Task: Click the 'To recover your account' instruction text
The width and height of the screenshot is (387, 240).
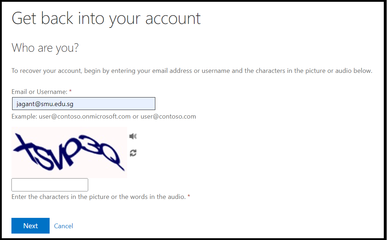Action: pyautogui.click(x=192, y=71)
